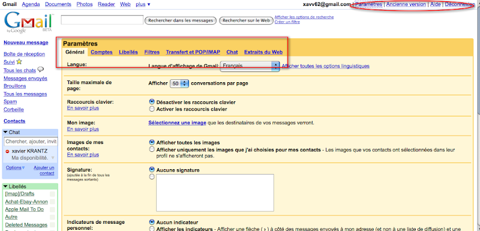Click Afficher les options de recherche
Image resolution: width=480 pixels, height=231 pixels.
pyautogui.click(x=304, y=17)
